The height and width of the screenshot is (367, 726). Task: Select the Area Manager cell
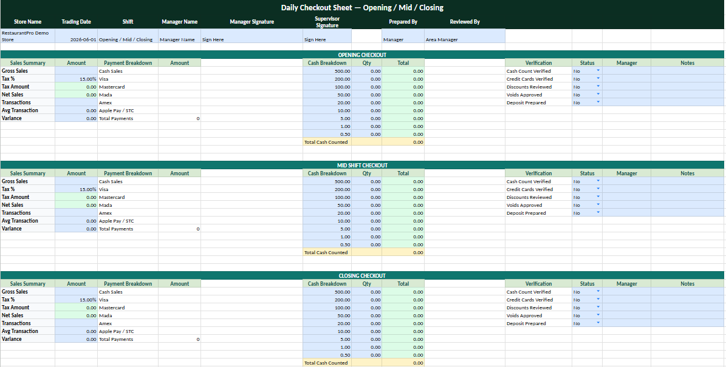[465, 36]
